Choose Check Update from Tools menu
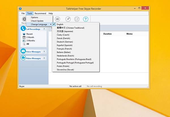 point(39,21)
